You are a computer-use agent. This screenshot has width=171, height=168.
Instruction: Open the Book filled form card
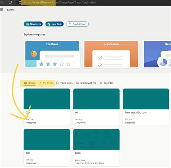coord(96,147)
